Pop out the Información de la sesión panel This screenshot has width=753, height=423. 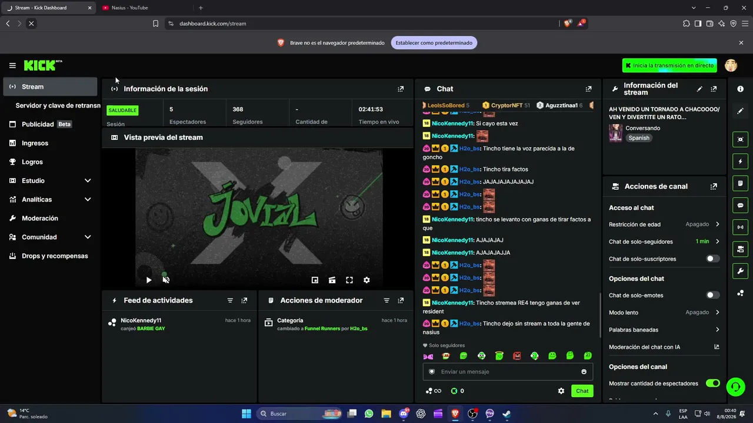click(401, 89)
